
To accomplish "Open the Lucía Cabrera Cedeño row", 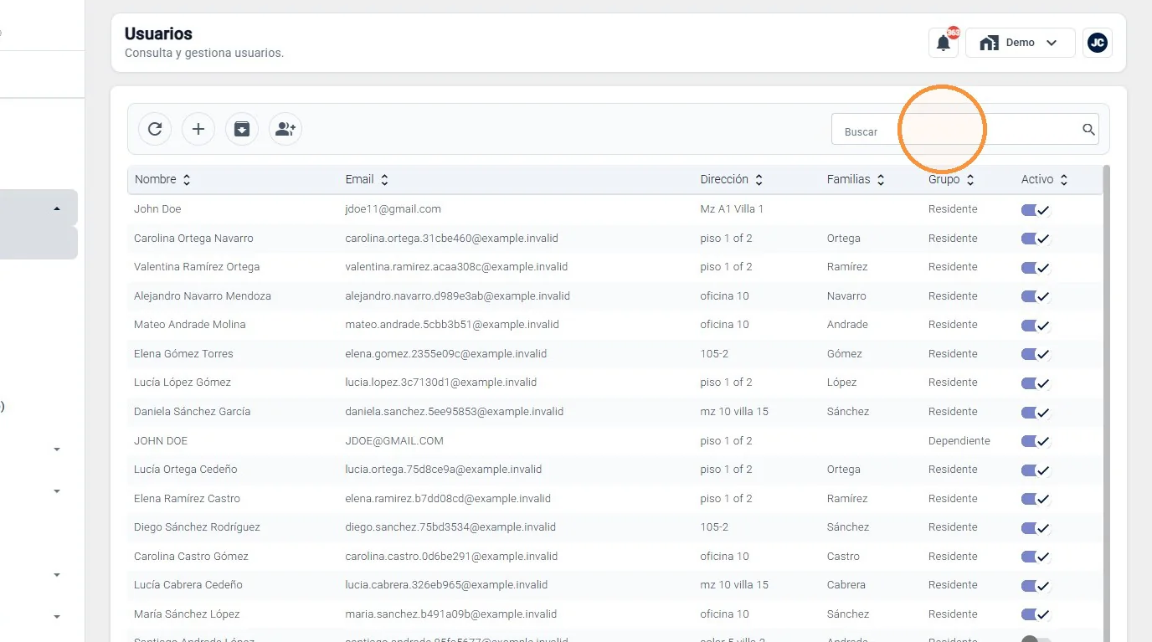I will (x=615, y=585).
